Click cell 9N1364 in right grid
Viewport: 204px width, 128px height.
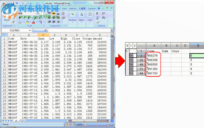point(154,69)
